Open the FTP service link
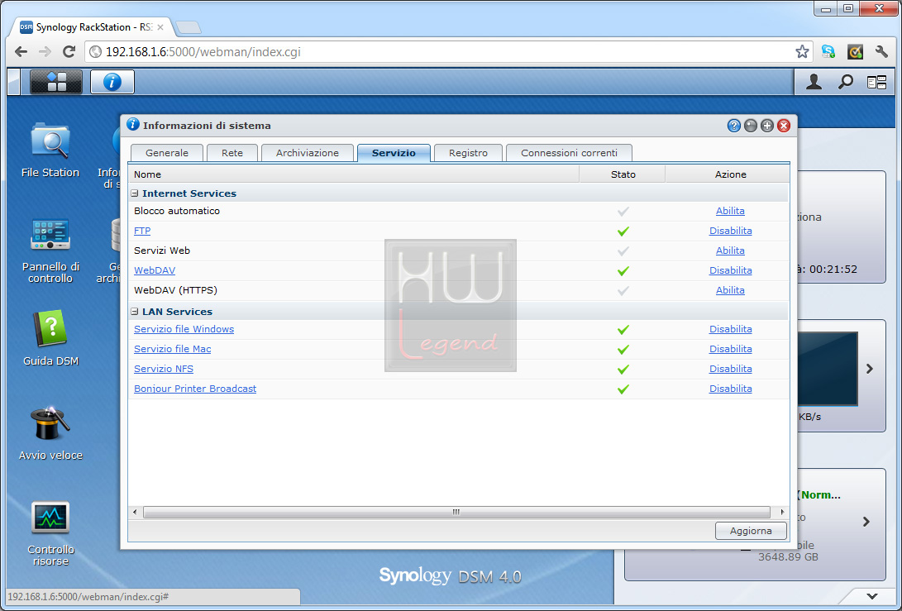Viewport: 902px width, 611px height. [142, 231]
